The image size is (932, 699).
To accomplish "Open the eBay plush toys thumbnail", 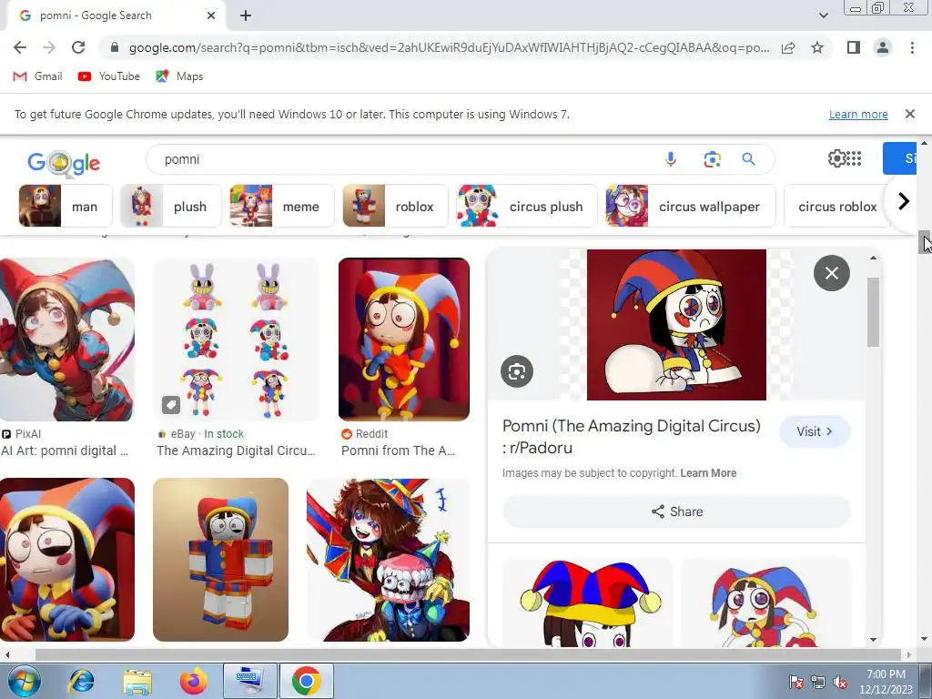I will point(236,339).
